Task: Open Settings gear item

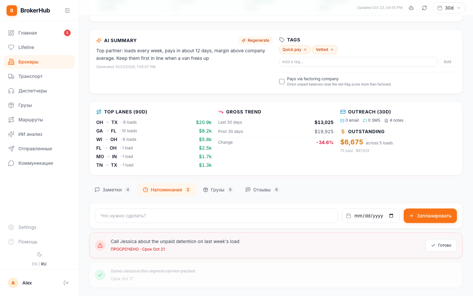Action: (x=39, y=227)
